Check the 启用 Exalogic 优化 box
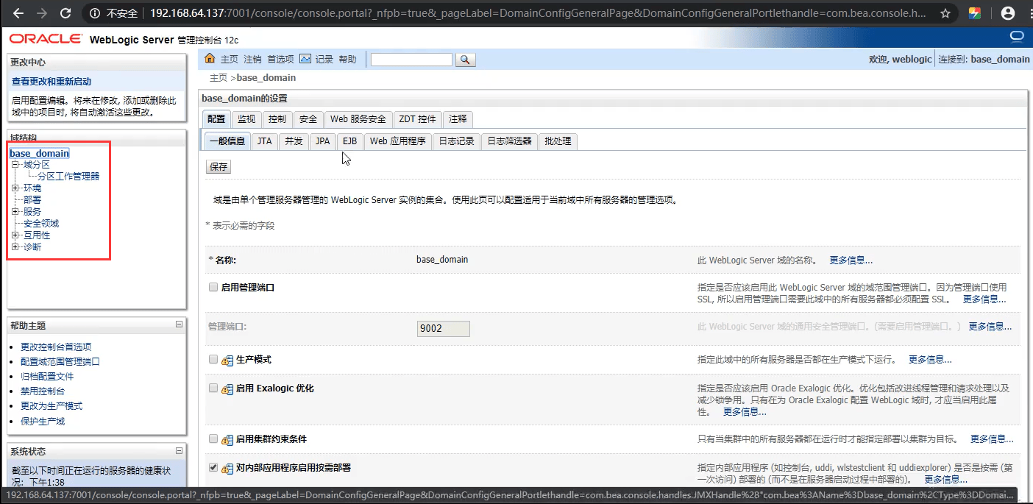Image resolution: width=1033 pixels, height=504 pixels. point(213,388)
